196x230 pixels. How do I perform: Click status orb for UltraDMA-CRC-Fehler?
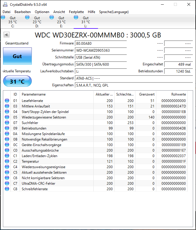coord(7,183)
